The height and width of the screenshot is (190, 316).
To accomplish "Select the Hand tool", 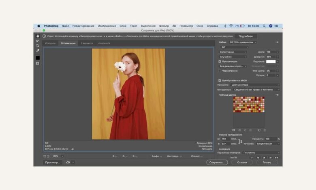I will coord(38,36).
